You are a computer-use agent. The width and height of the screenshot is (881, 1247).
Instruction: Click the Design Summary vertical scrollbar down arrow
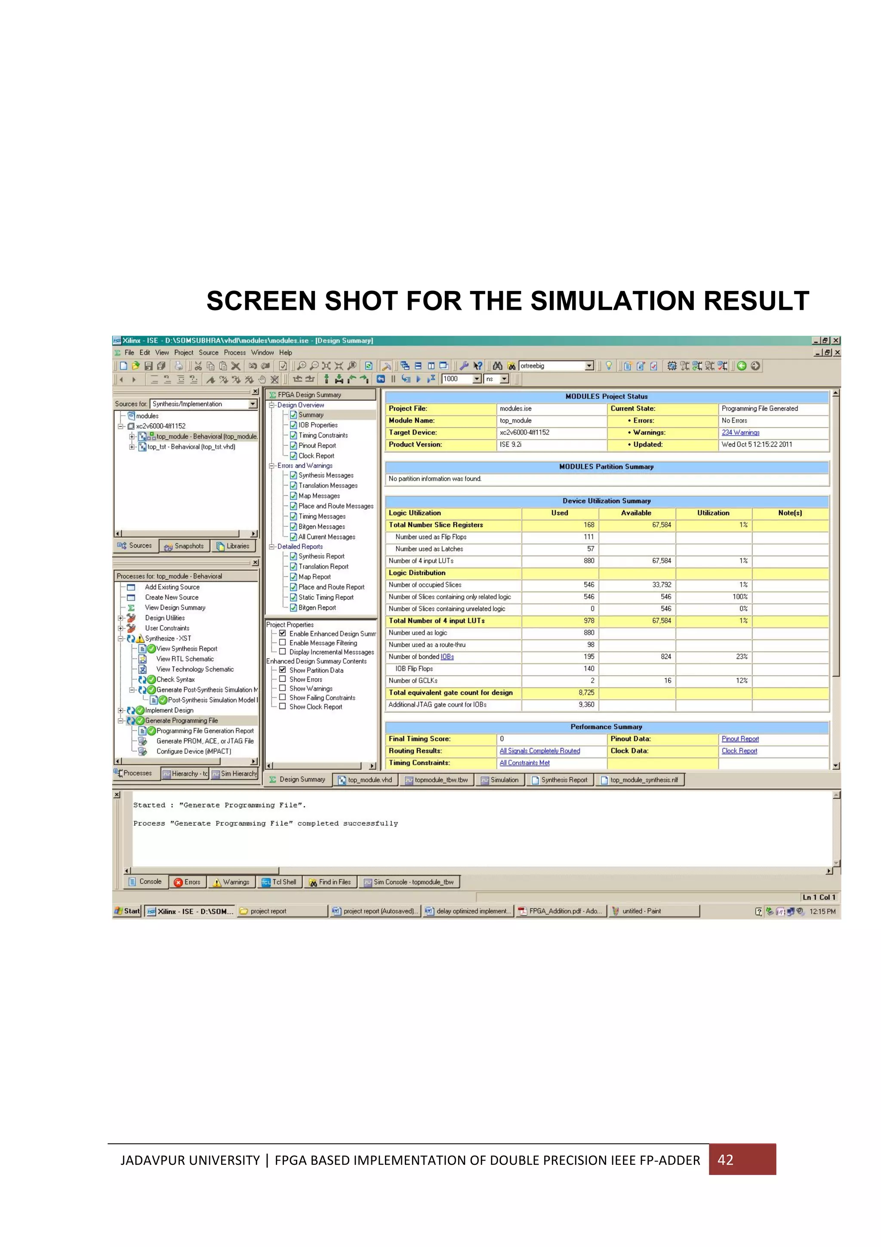(836, 766)
